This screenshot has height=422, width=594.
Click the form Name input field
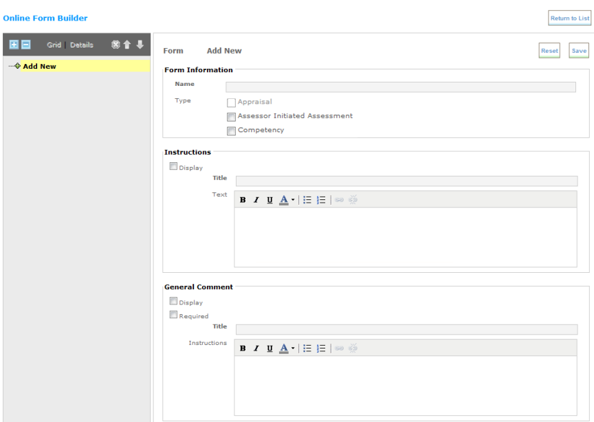(x=401, y=87)
